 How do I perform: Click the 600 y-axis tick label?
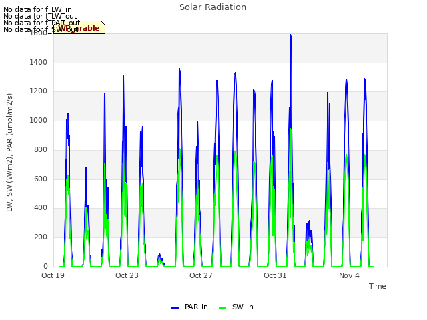point(41,179)
